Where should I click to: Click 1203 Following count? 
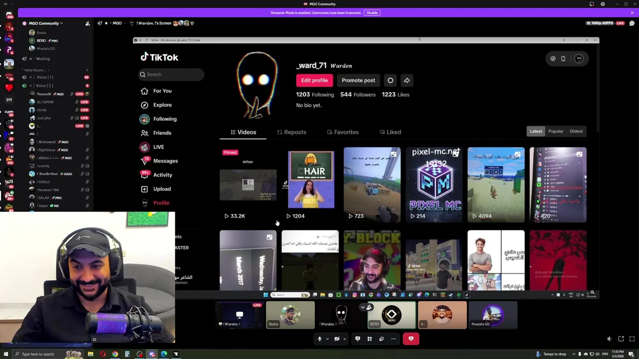click(x=315, y=94)
